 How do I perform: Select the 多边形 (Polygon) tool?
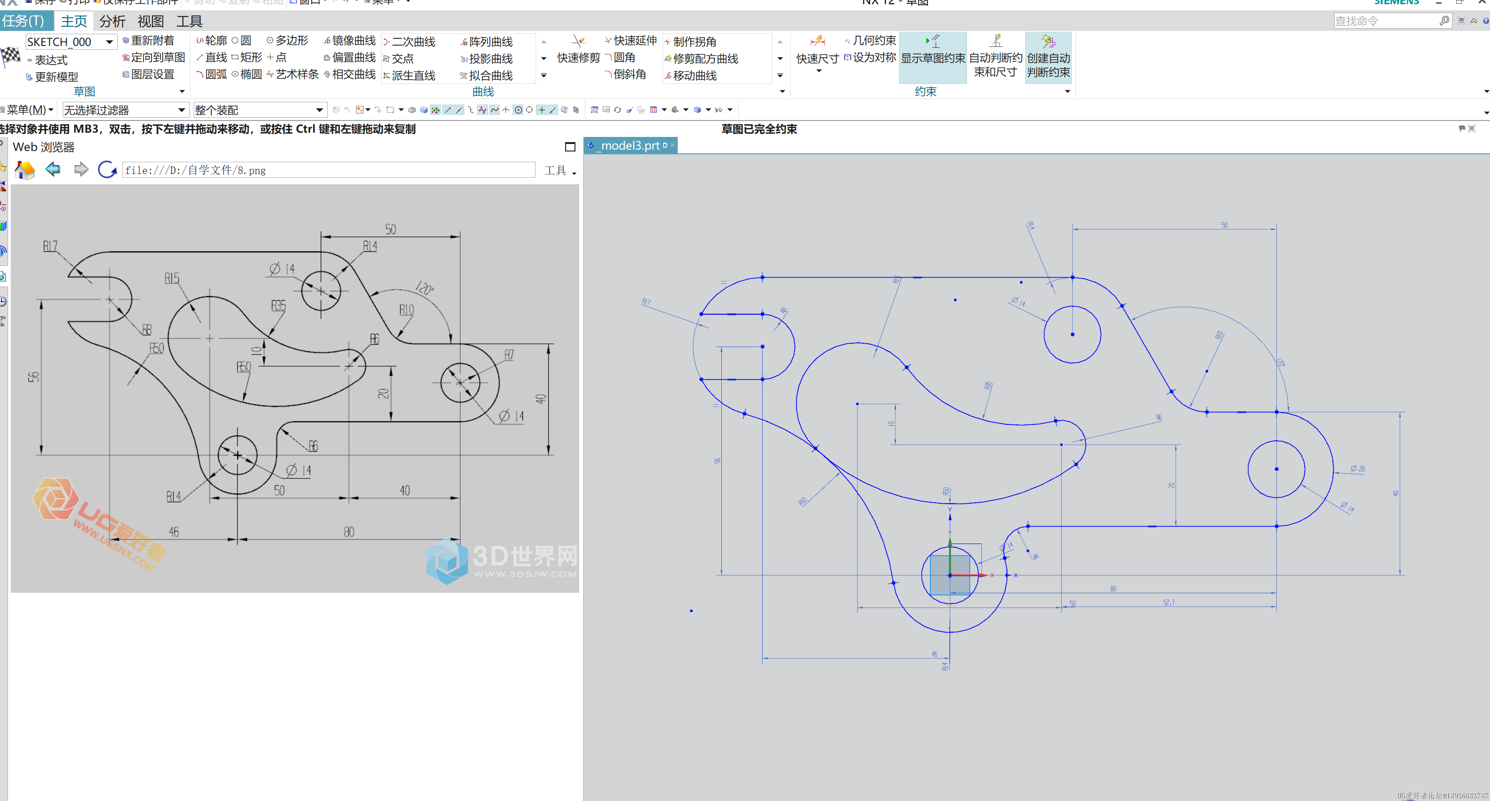point(287,40)
